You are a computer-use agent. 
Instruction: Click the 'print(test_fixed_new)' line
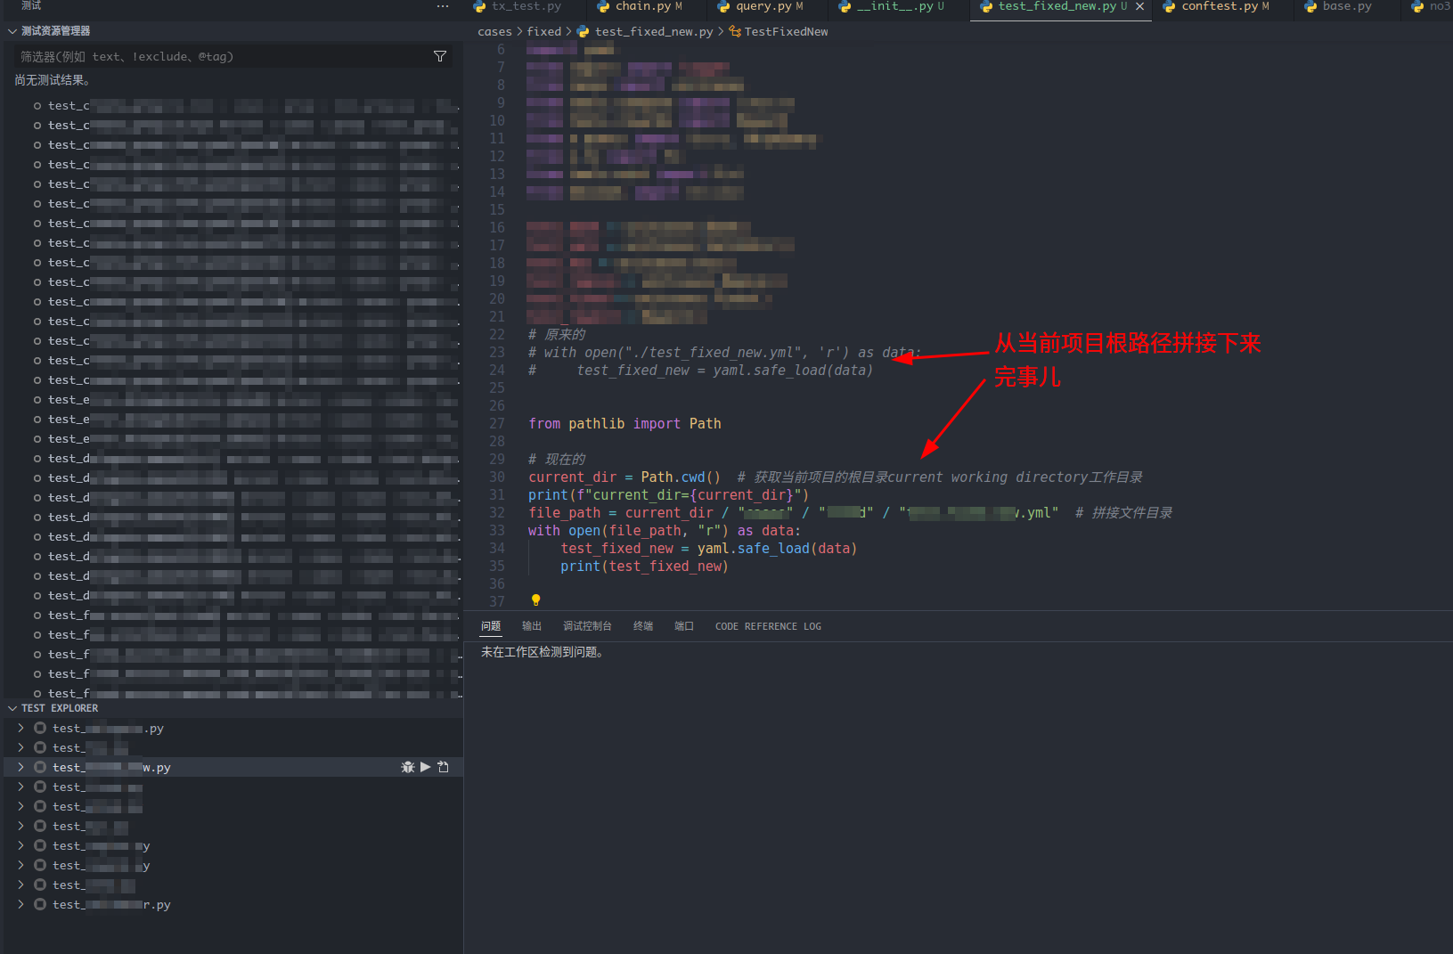click(x=644, y=567)
